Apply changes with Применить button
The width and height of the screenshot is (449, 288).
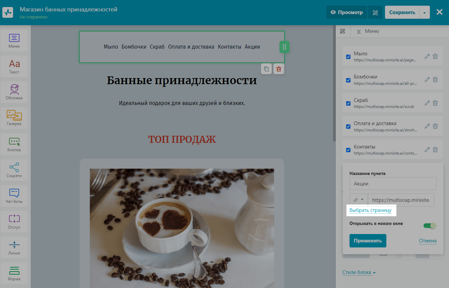[368, 241]
